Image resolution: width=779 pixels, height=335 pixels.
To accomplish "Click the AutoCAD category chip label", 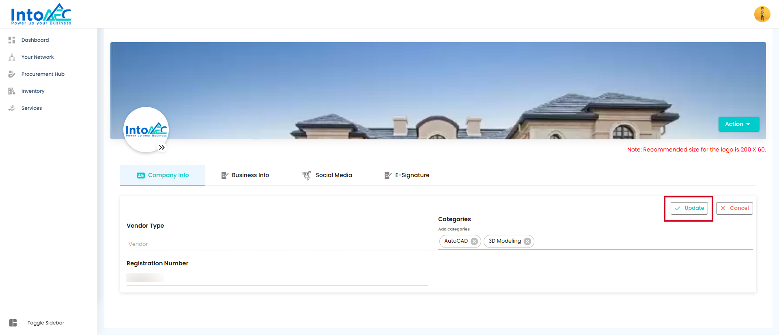I will pyautogui.click(x=456, y=241).
